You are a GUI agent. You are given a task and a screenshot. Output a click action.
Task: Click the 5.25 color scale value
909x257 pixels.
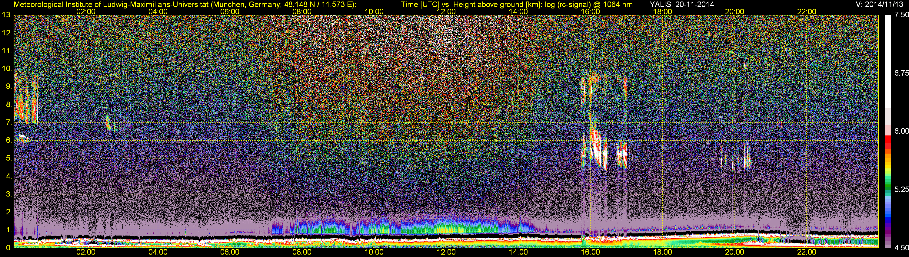[902, 189]
